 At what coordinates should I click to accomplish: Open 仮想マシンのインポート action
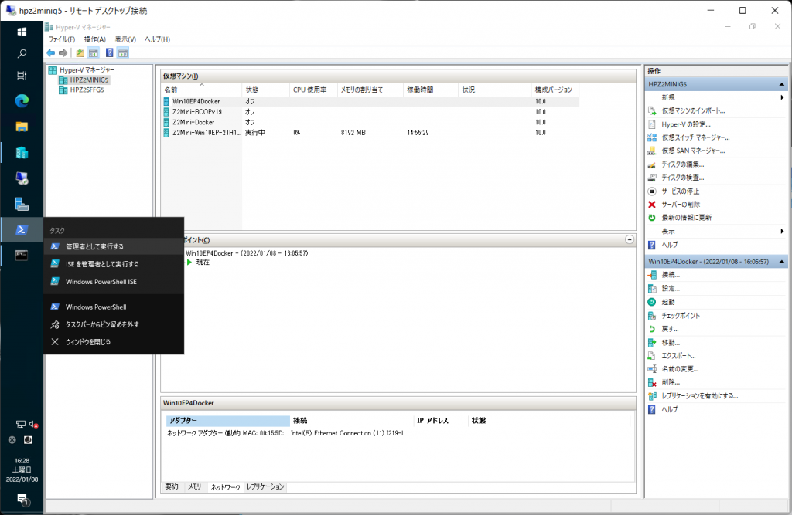(693, 110)
